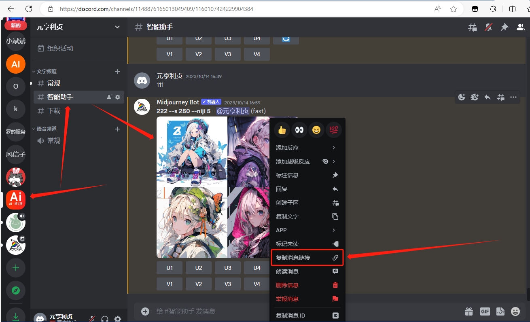Open the orange AI server icon

click(16, 64)
